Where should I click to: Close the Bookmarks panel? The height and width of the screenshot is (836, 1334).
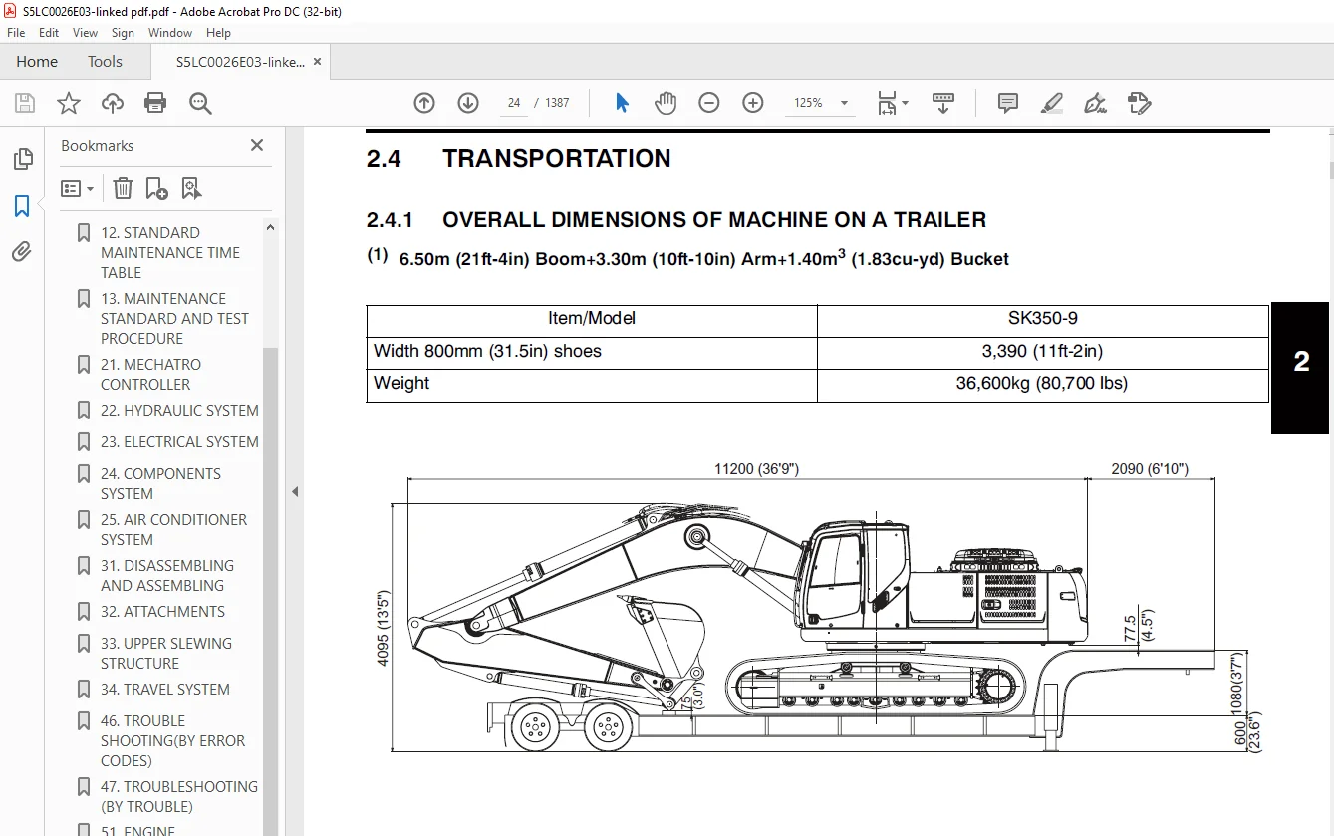click(257, 145)
